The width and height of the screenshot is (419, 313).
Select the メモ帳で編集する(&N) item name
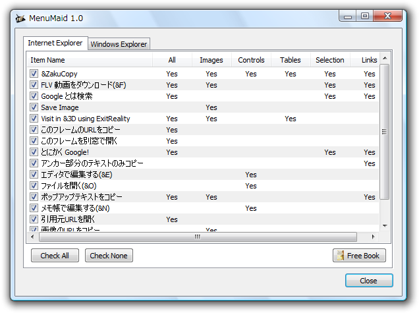coord(75,208)
